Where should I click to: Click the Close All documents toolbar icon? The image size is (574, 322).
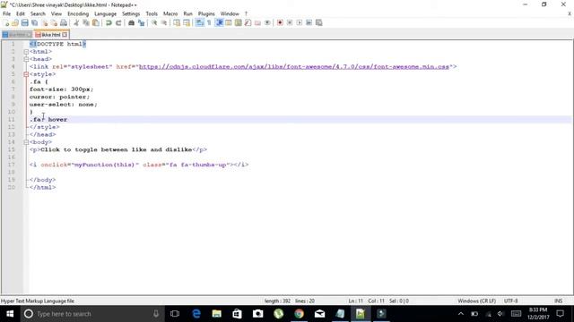coord(54,23)
